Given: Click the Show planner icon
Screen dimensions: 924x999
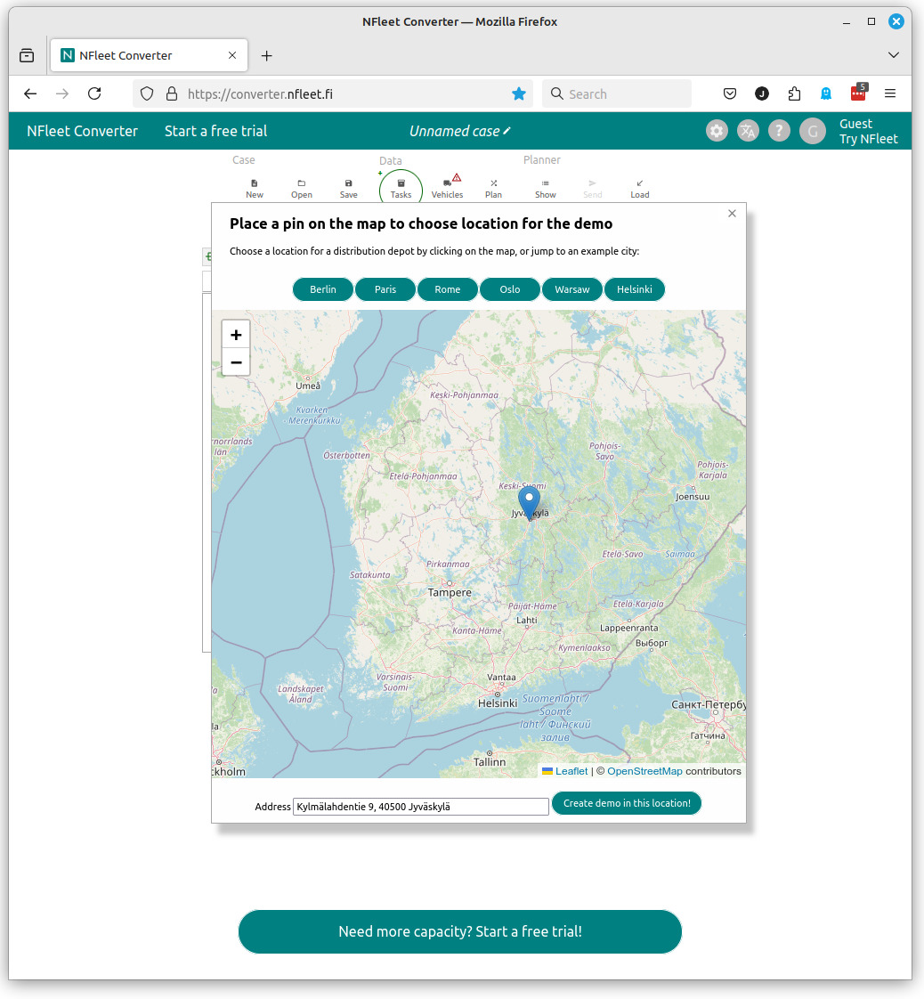Looking at the screenshot, I should point(545,189).
